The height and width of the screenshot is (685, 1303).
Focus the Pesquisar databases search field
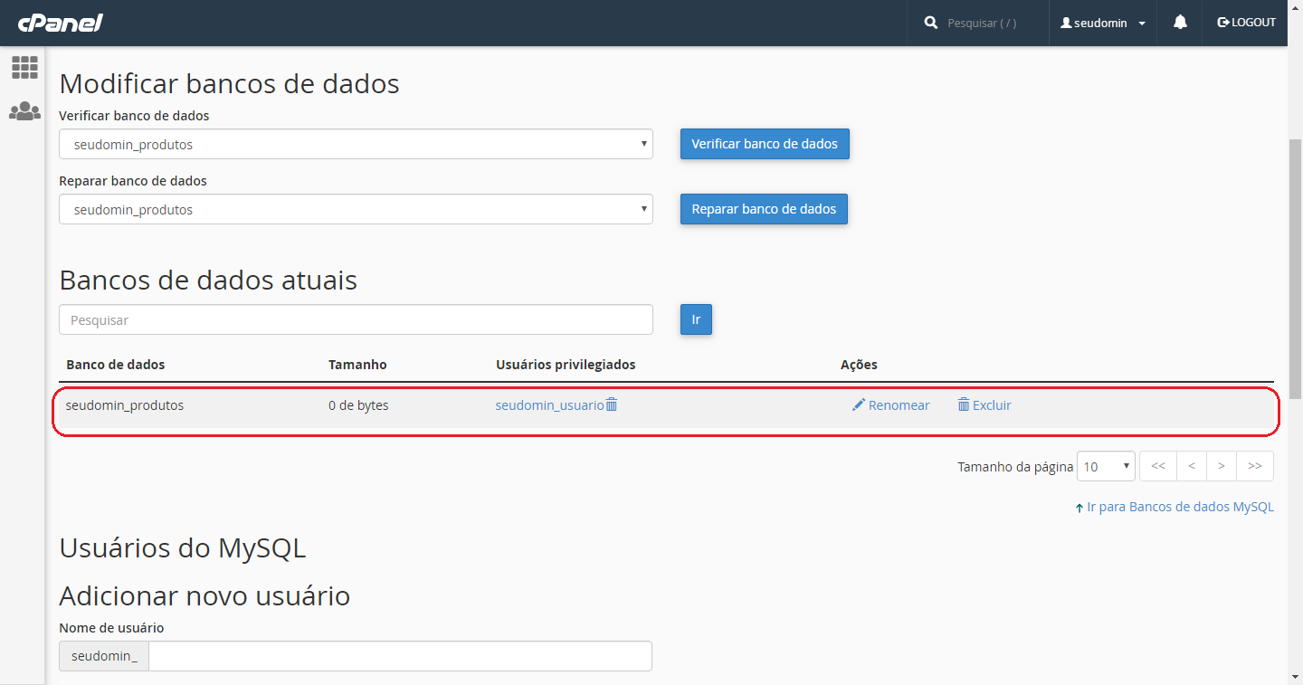[x=356, y=319]
